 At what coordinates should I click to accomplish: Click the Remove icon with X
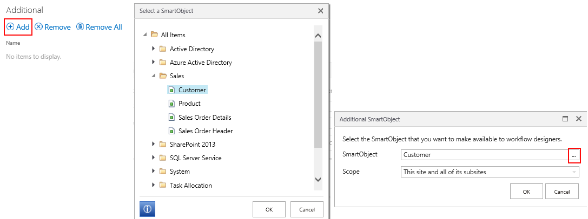38,26
